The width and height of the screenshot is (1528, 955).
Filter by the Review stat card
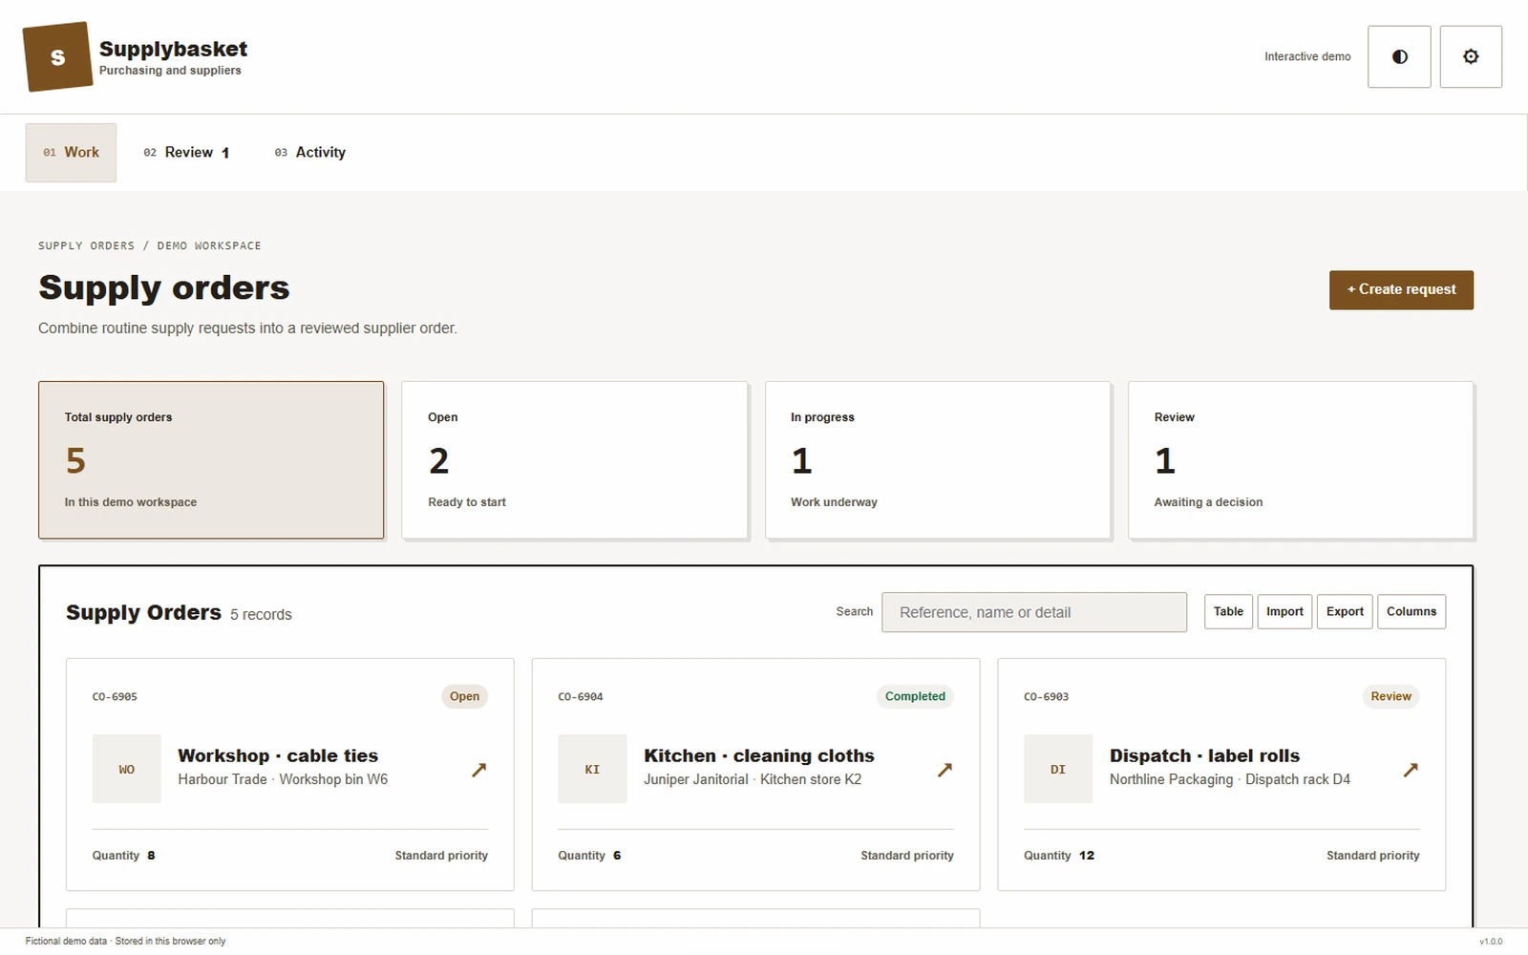coord(1301,460)
